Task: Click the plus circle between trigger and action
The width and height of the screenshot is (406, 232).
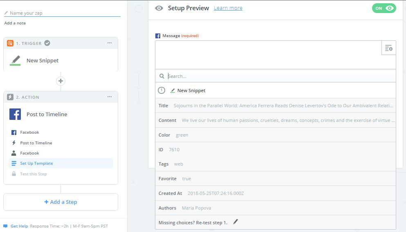Action: point(61,81)
